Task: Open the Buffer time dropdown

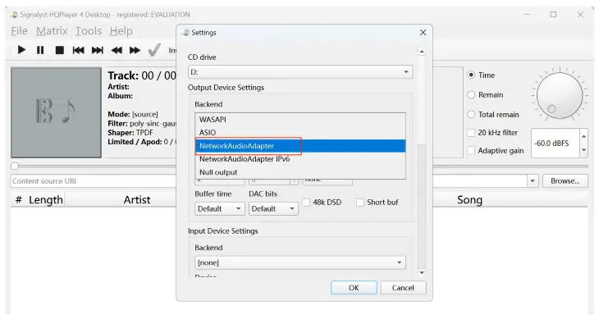Action: (220, 209)
